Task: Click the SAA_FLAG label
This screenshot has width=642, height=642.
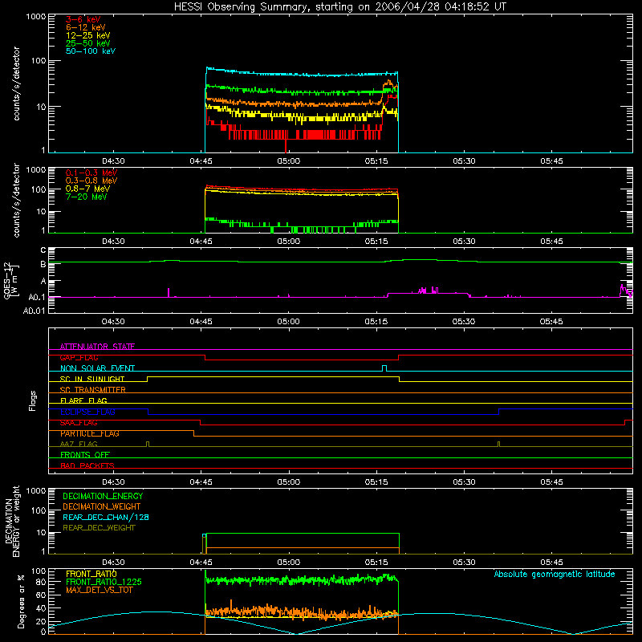Action: (79, 423)
